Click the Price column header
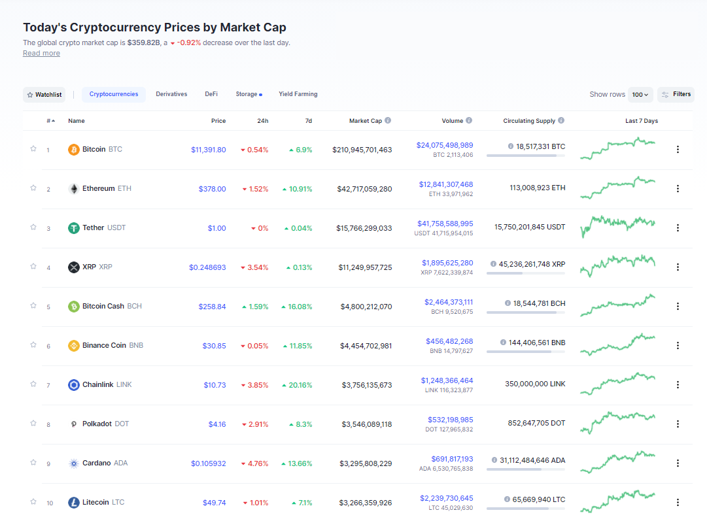The width and height of the screenshot is (707, 521). coord(218,121)
